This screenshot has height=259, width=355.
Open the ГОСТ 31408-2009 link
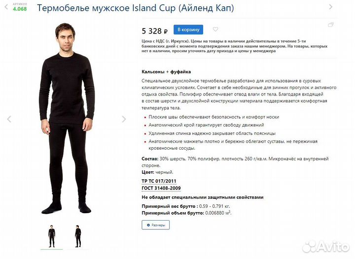pos(161,188)
